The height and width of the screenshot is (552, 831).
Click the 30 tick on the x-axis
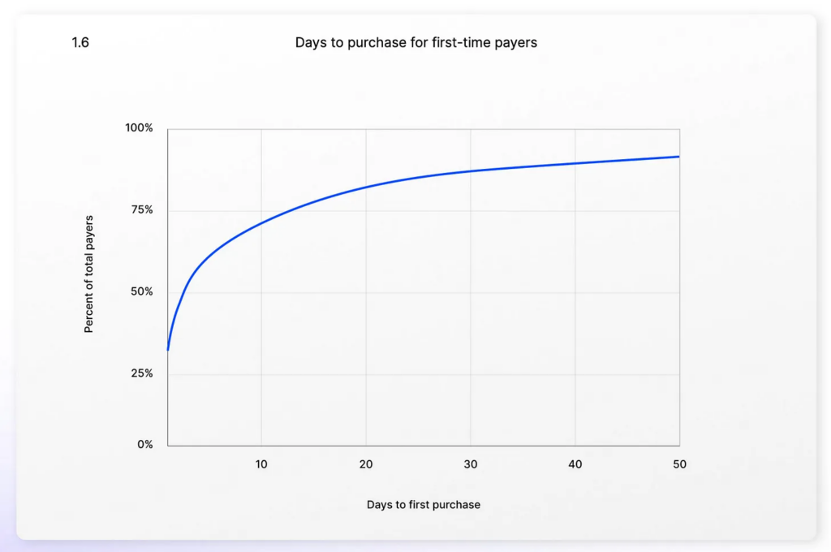pos(471,464)
